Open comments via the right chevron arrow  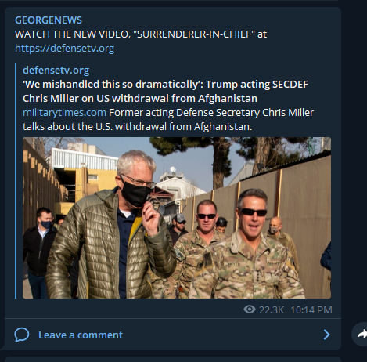[x=326, y=335]
